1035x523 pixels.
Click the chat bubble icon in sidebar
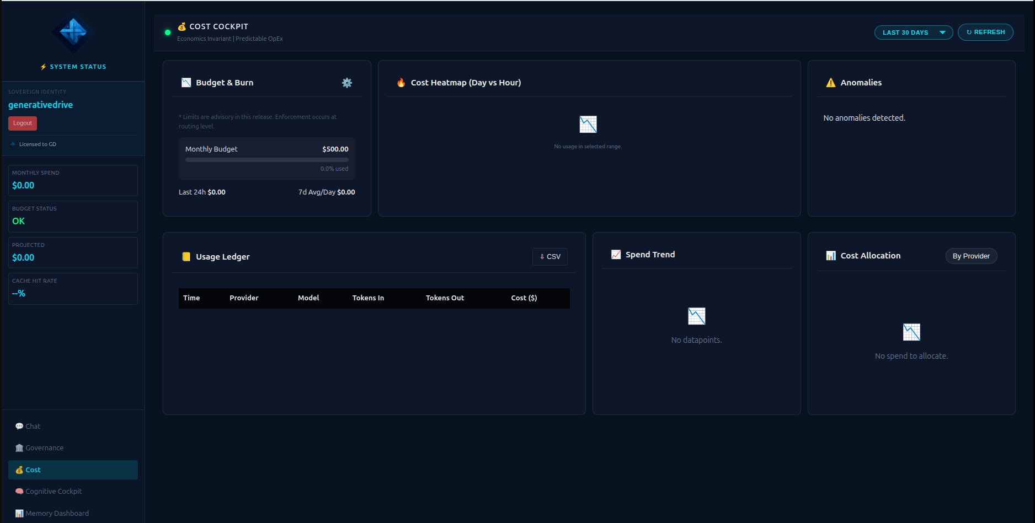tap(19, 425)
